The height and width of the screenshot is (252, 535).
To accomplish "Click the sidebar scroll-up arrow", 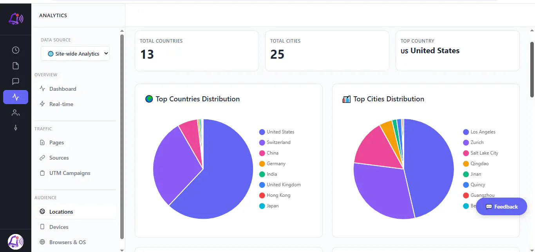I will [x=122, y=31].
